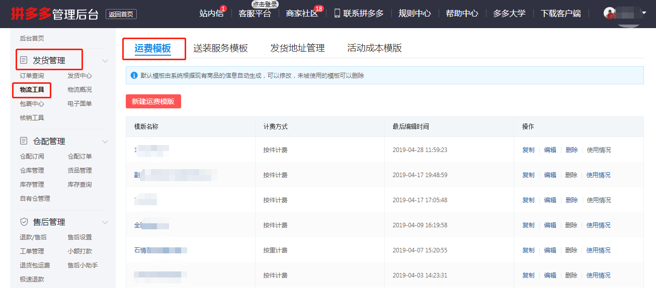Open 退货包运费 in sidebar
Screen dimensions: 656x288
point(35,265)
